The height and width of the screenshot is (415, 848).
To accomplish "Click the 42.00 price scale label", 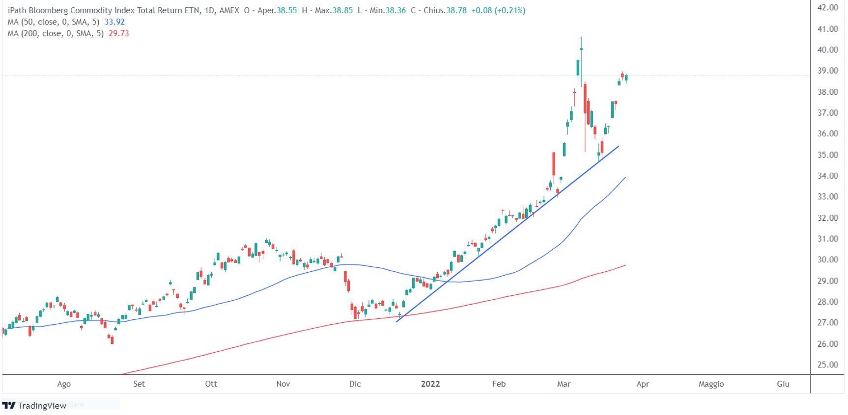I will pos(827,8).
